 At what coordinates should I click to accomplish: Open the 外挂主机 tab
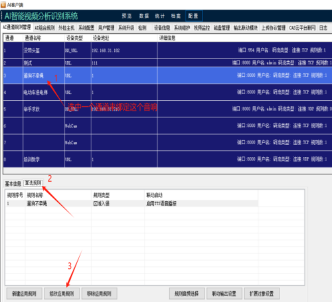[66, 28]
